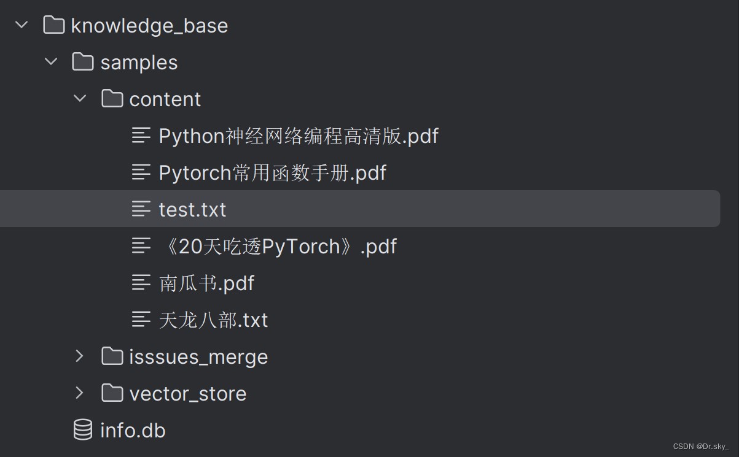Click the 天龙八部.txt file icon

click(141, 320)
